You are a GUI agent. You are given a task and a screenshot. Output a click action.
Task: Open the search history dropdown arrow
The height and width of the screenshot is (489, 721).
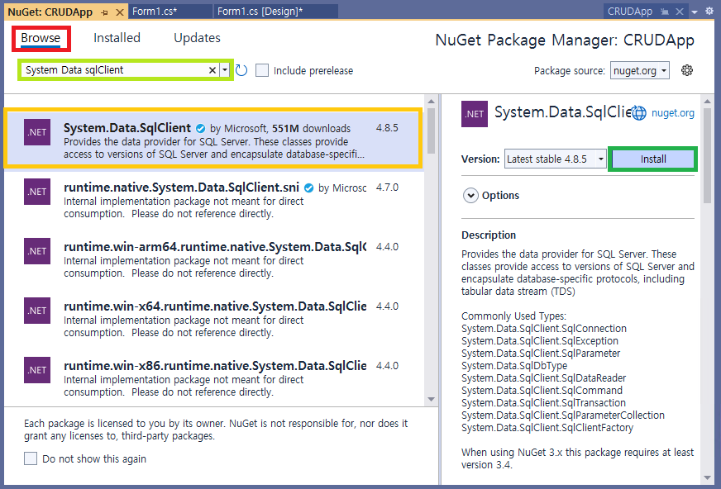coord(225,70)
